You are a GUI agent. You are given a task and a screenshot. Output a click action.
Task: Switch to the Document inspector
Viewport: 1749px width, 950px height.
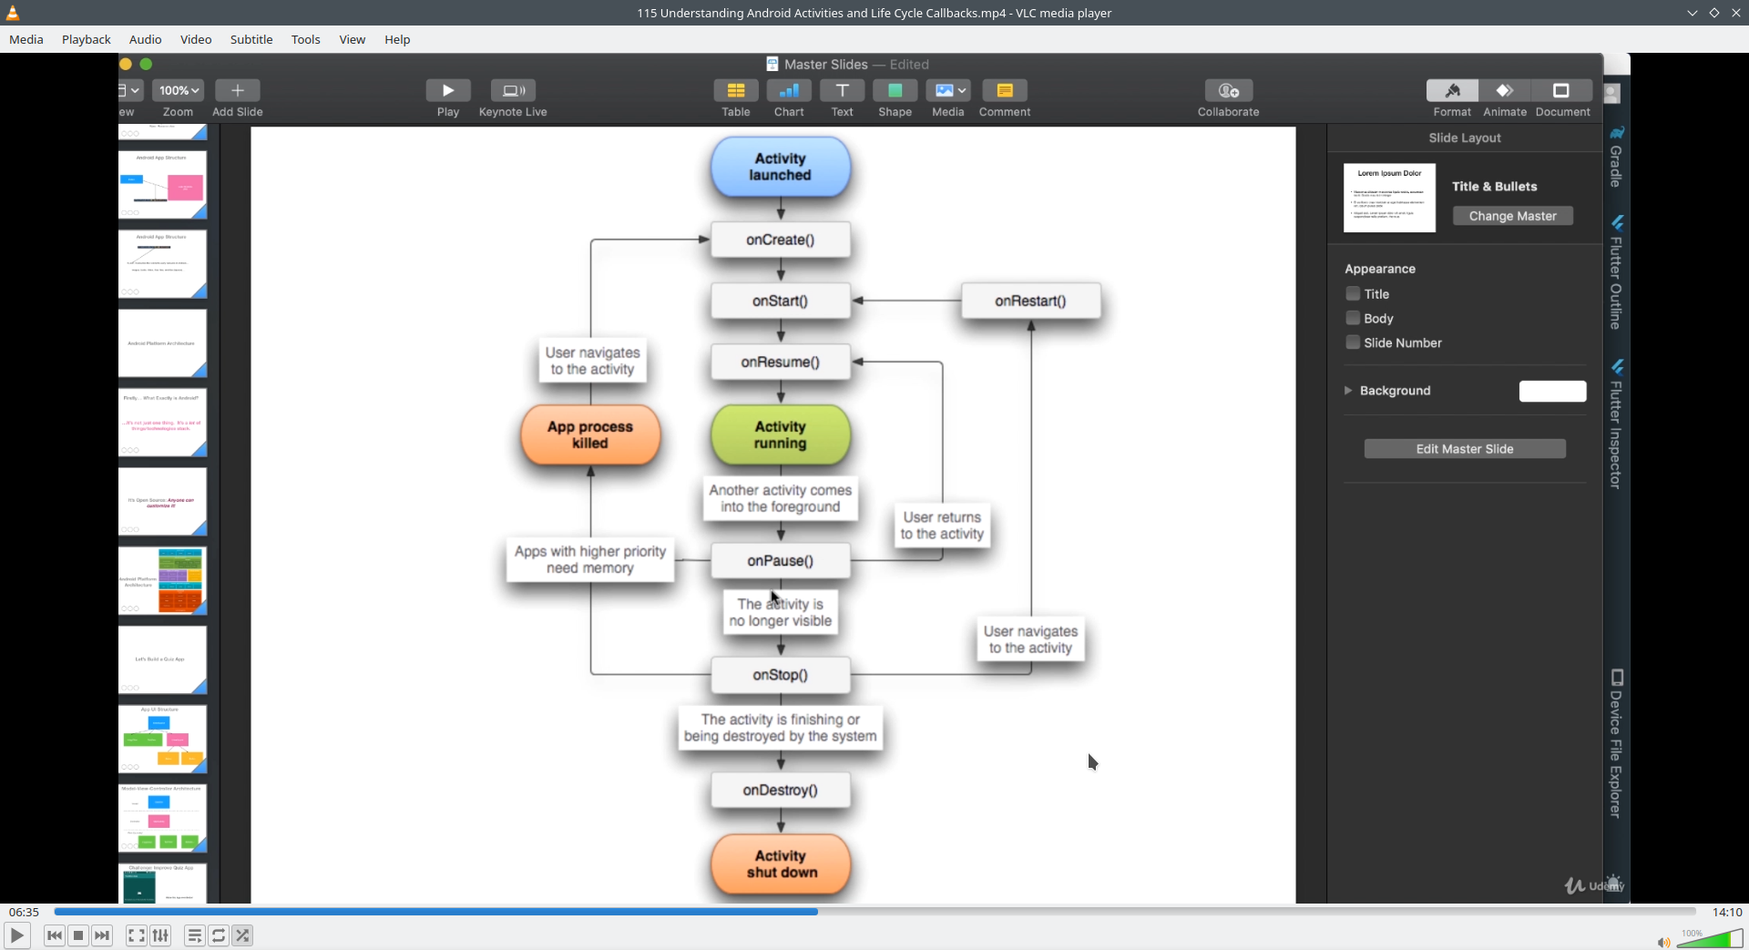pos(1562,90)
